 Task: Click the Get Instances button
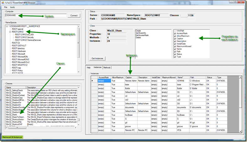point(98,58)
